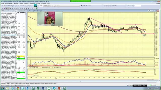This screenshot has height=90, width=161.
Task: Switch to the Портфель tab
Action: coord(3,83)
